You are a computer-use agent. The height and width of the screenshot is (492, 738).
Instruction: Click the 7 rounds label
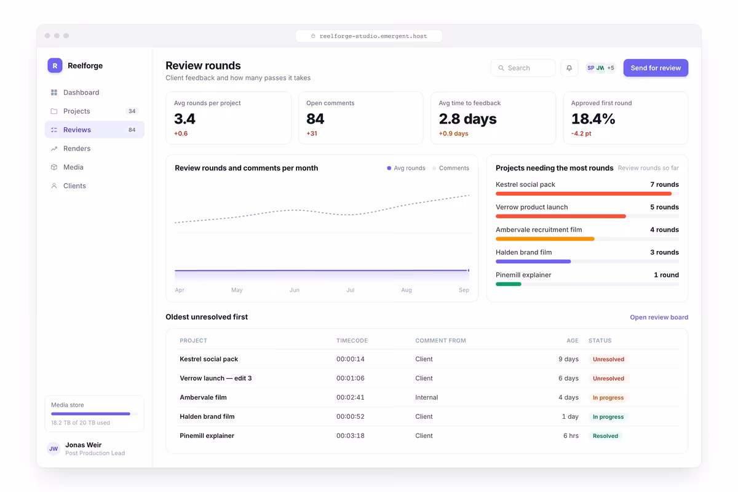click(x=664, y=184)
